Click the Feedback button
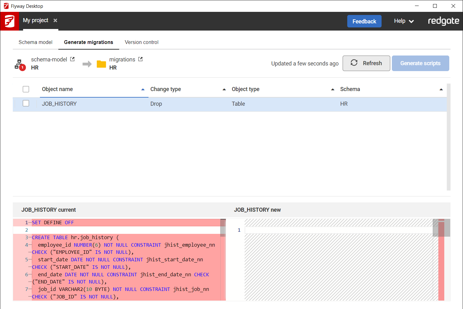The width and height of the screenshot is (463, 309). click(364, 21)
